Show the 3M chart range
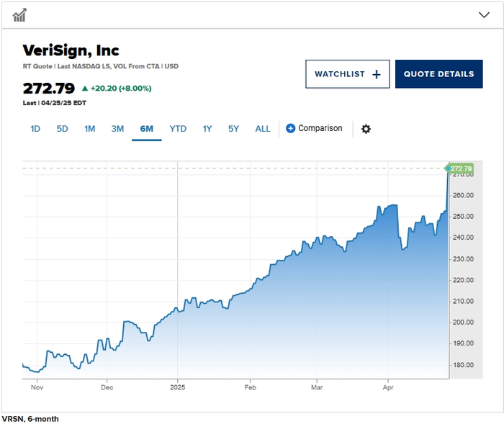The height and width of the screenshot is (429, 504). pyautogui.click(x=117, y=129)
